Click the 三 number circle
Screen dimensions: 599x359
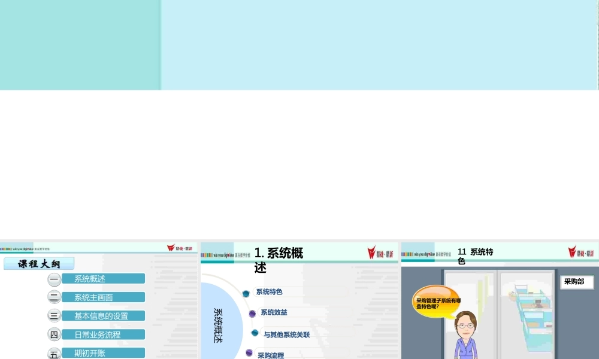point(55,315)
